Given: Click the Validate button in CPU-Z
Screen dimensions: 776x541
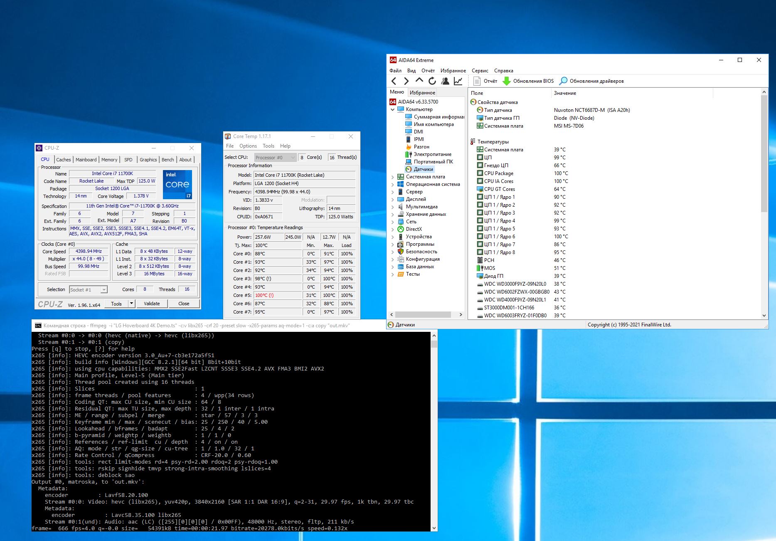Looking at the screenshot, I should point(152,304).
